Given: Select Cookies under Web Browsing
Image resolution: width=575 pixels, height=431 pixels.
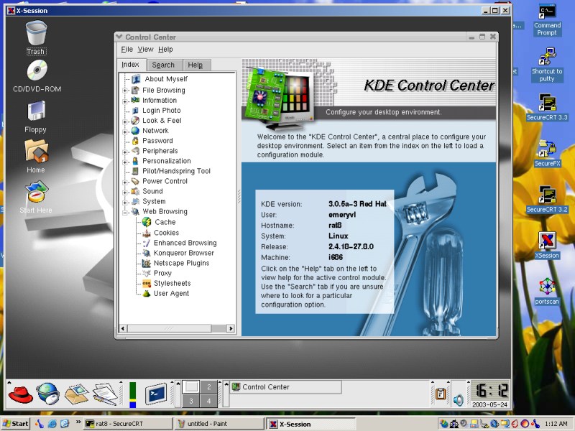Looking at the screenshot, I should [x=166, y=233].
